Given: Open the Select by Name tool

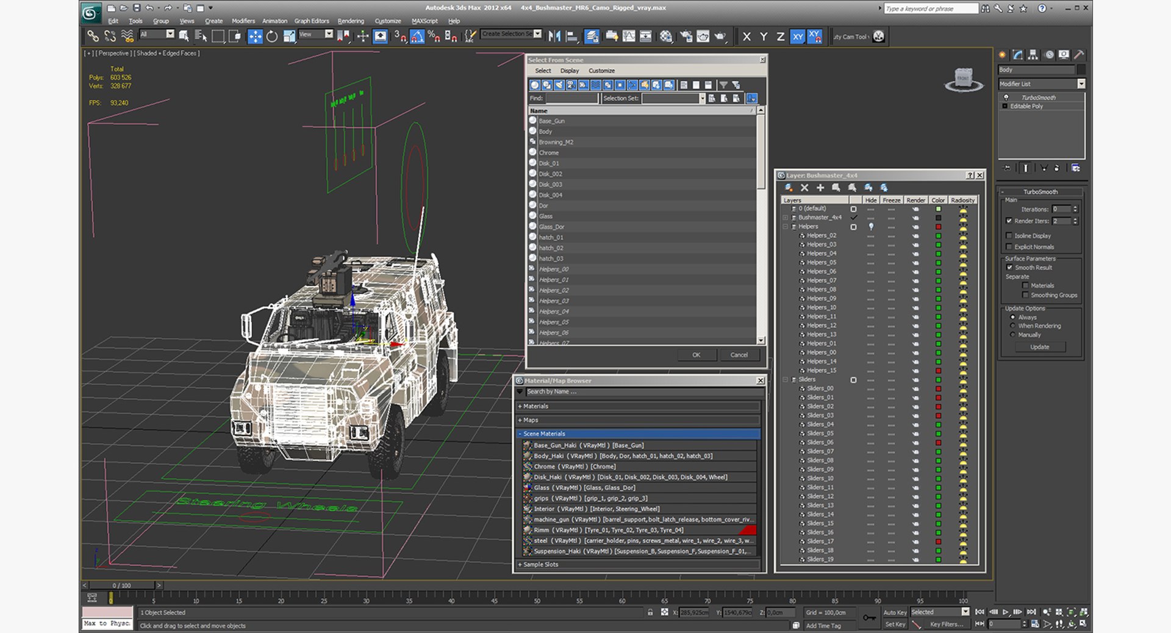Looking at the screenshot, I should tap(201, 37).
